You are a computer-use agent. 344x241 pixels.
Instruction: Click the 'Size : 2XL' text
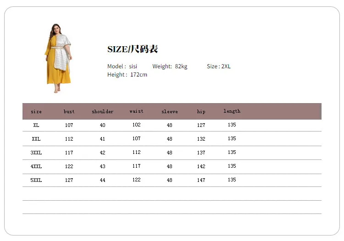[x=219, y=66]
